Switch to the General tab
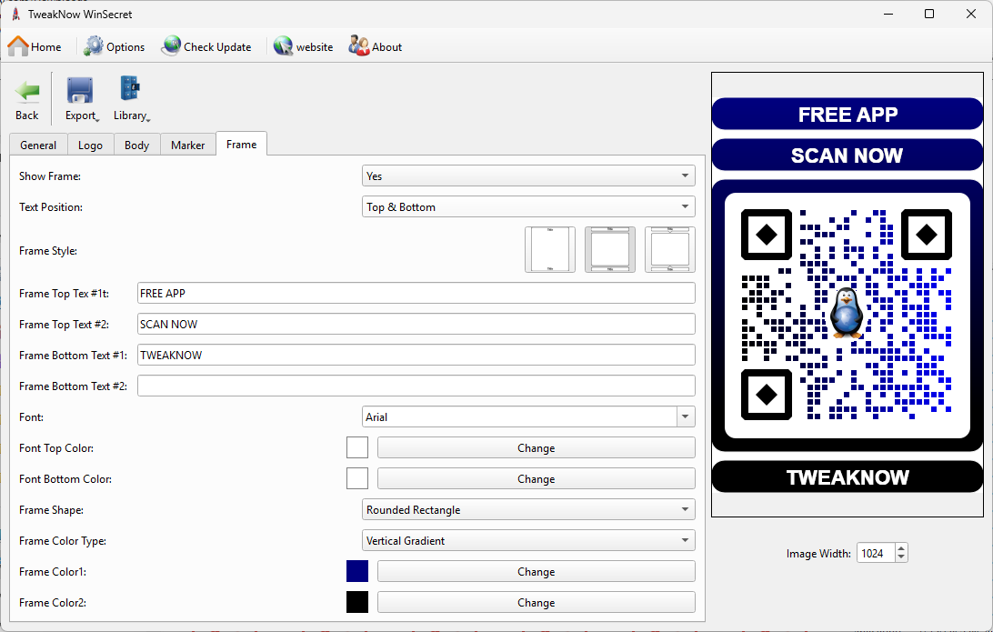 click(x=38, y=145)
